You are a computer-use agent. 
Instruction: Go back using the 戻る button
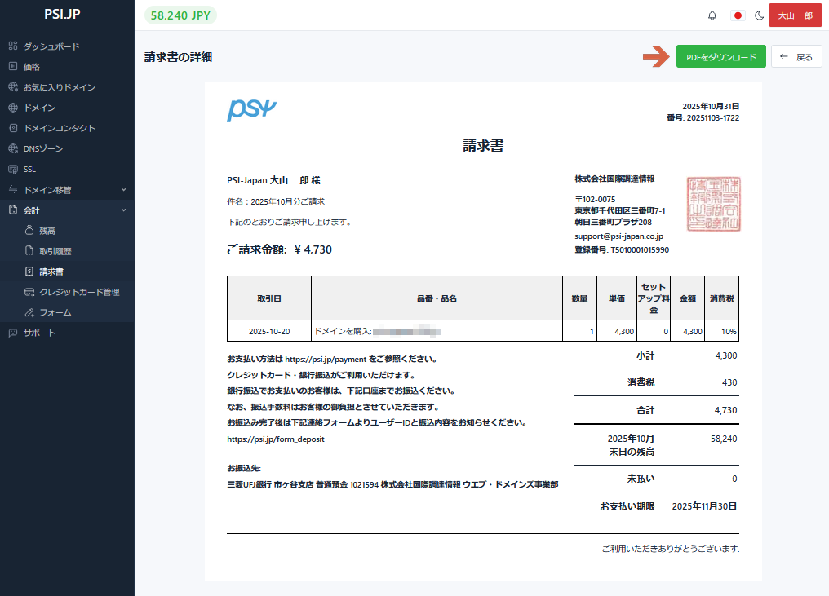pyautogui.click(x=796, y=57)
